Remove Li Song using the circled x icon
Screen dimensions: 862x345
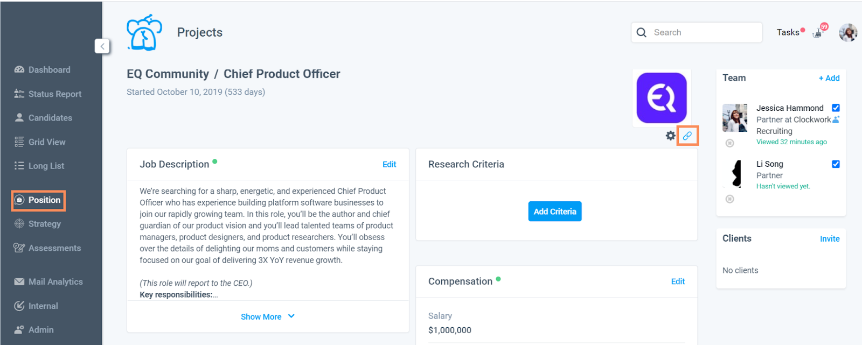(729, 199)
